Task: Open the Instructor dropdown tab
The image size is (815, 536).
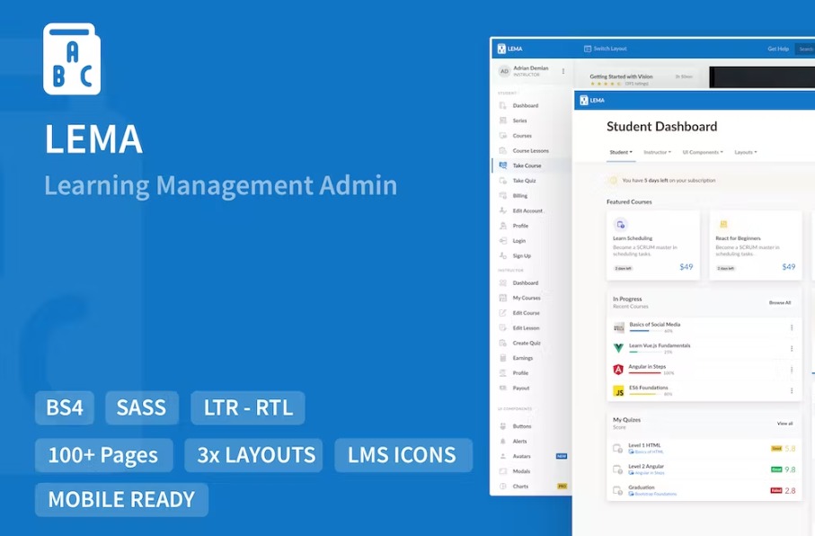Action: [x=657, y=153]
